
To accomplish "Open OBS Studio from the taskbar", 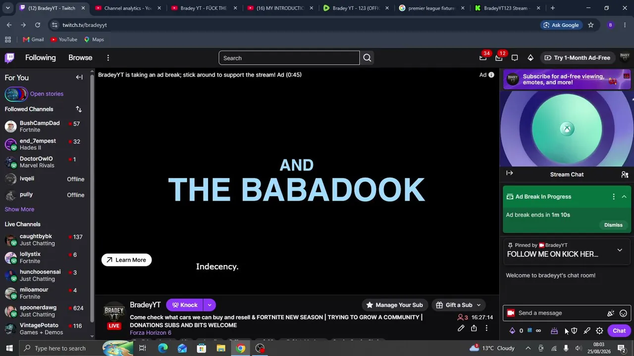I will [x=260, y=348].
